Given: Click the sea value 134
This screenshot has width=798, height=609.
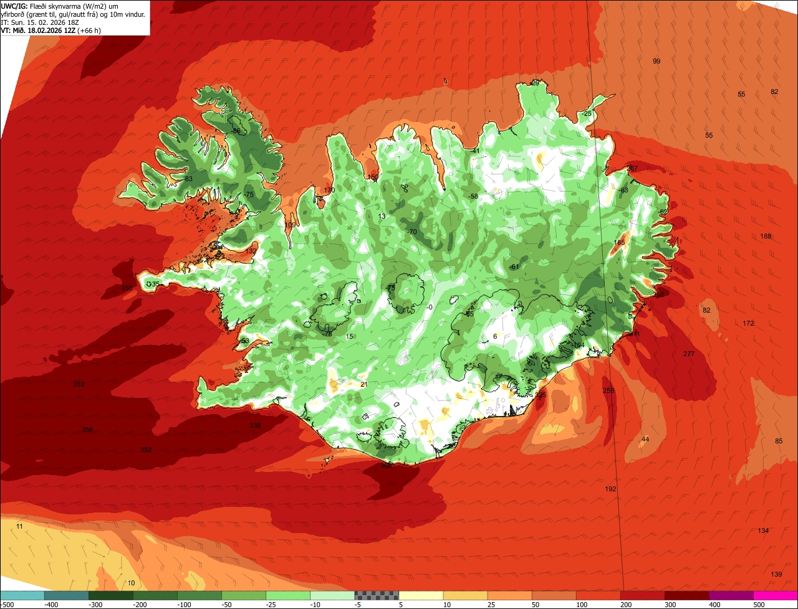Looking at the screenshot, I should pos(764,531).
